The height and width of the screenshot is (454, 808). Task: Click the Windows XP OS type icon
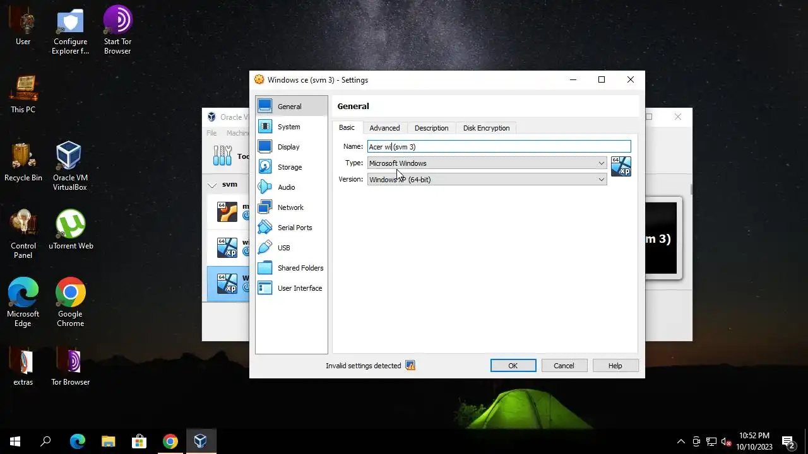[621, 166]
